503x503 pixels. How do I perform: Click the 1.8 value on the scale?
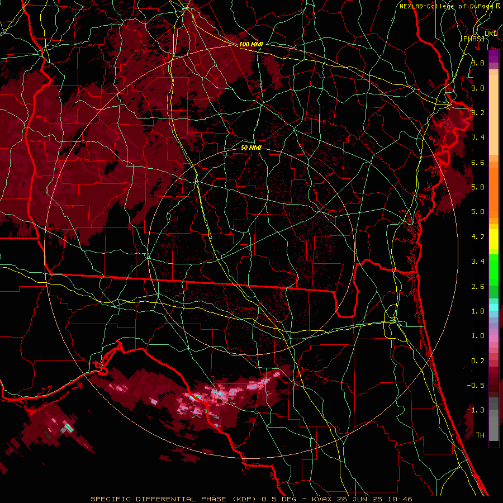478,311
